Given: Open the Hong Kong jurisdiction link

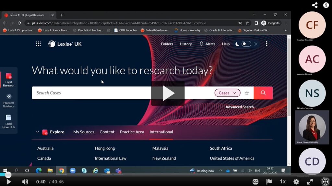Looking at the screenshot, I should tap(105, 148).
